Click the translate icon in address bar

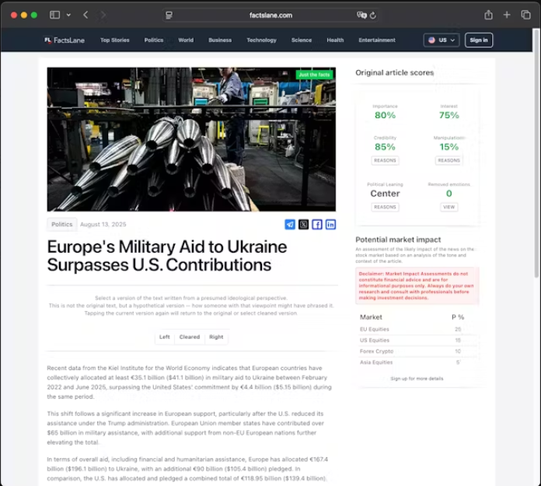point(361,16)
